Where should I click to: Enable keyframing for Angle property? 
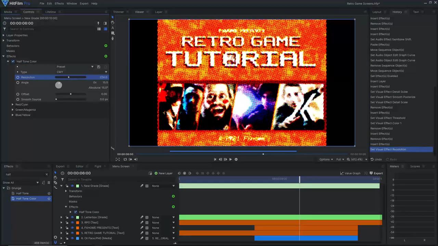18,82
